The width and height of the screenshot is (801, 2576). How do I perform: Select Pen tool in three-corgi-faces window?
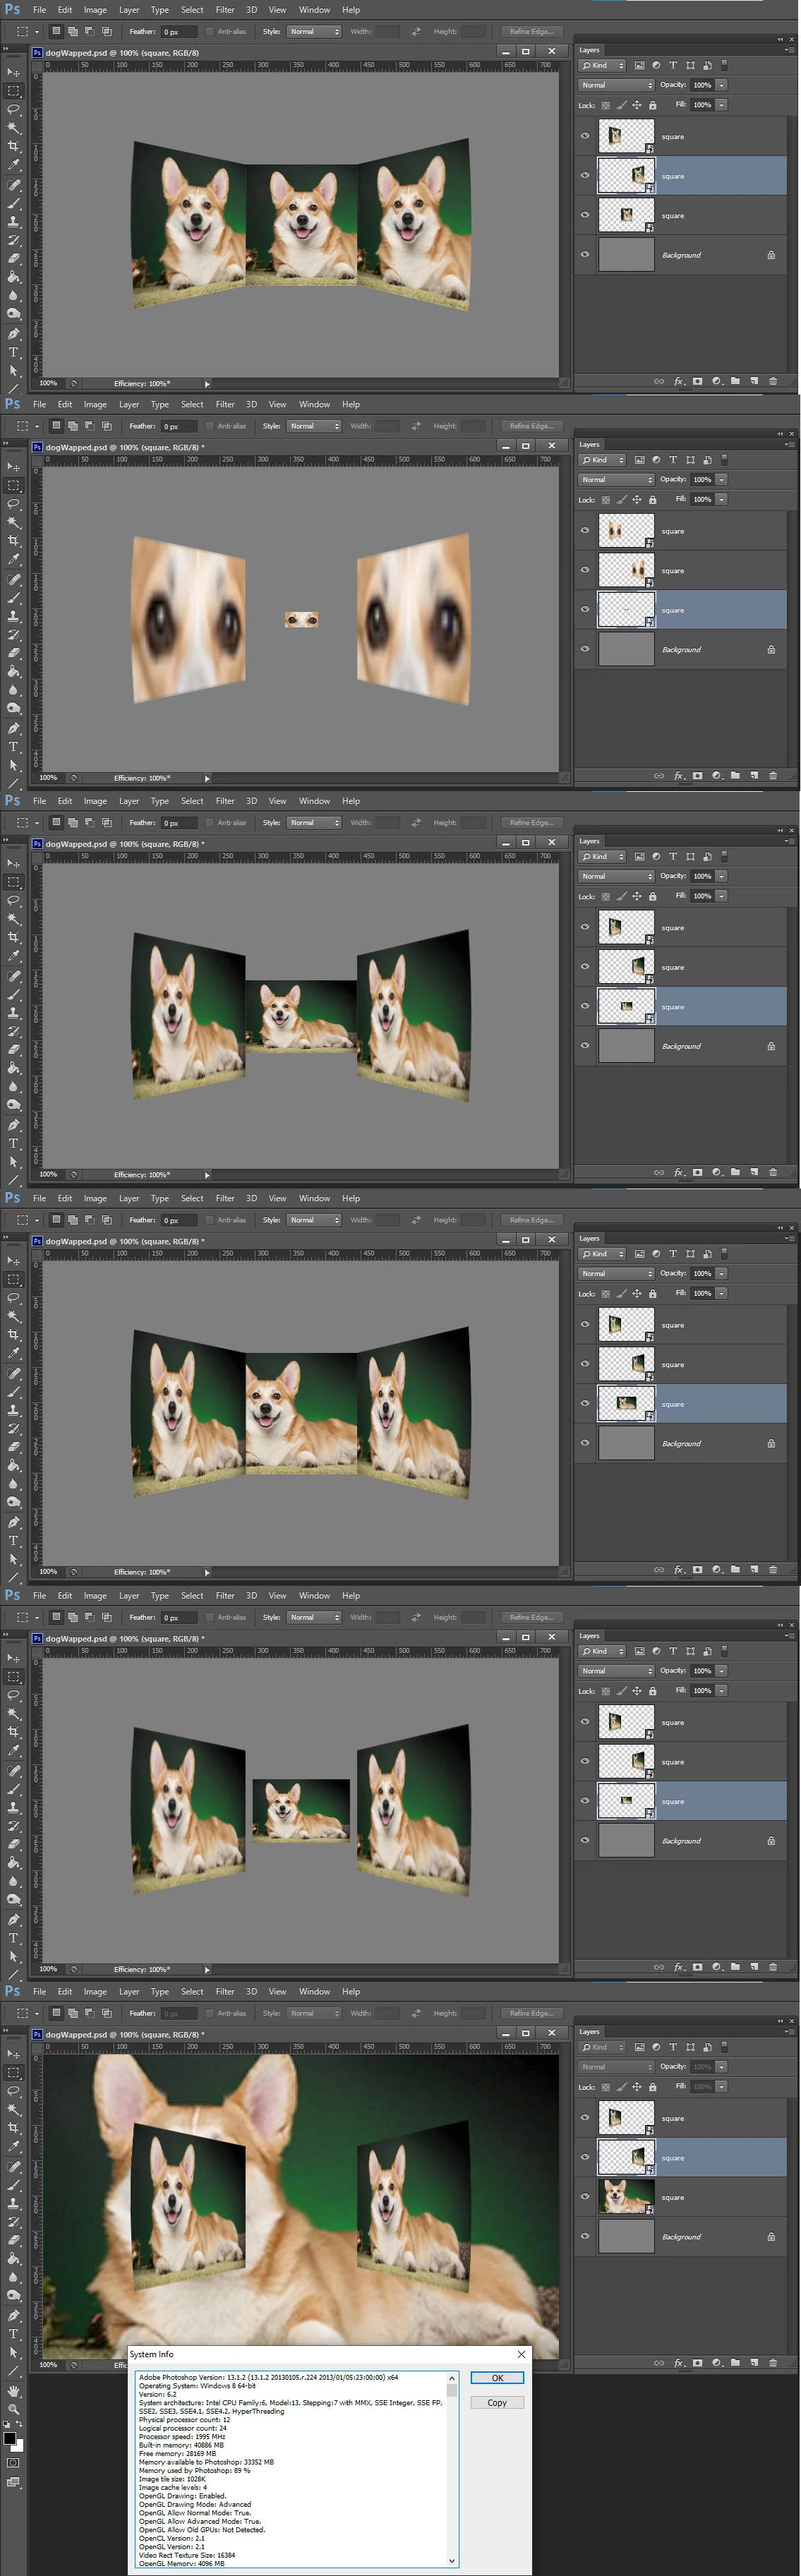tap(13, 334)
